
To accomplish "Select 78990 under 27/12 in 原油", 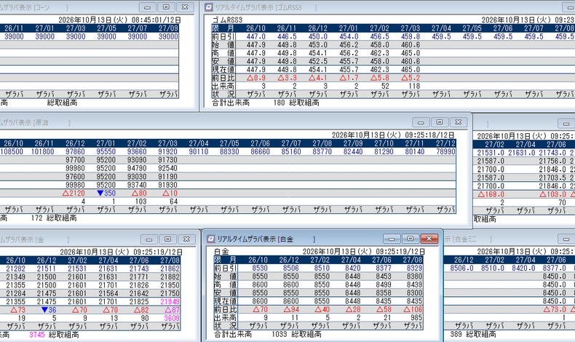I will 445,151.
